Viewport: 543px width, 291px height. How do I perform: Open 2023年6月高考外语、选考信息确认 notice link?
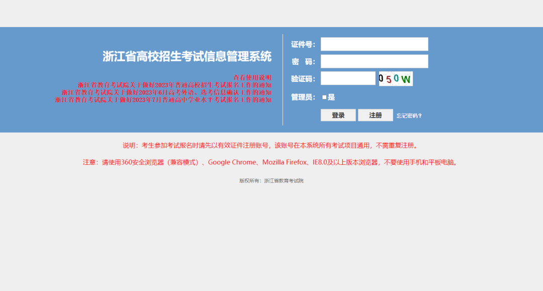(x=166, y=92)
